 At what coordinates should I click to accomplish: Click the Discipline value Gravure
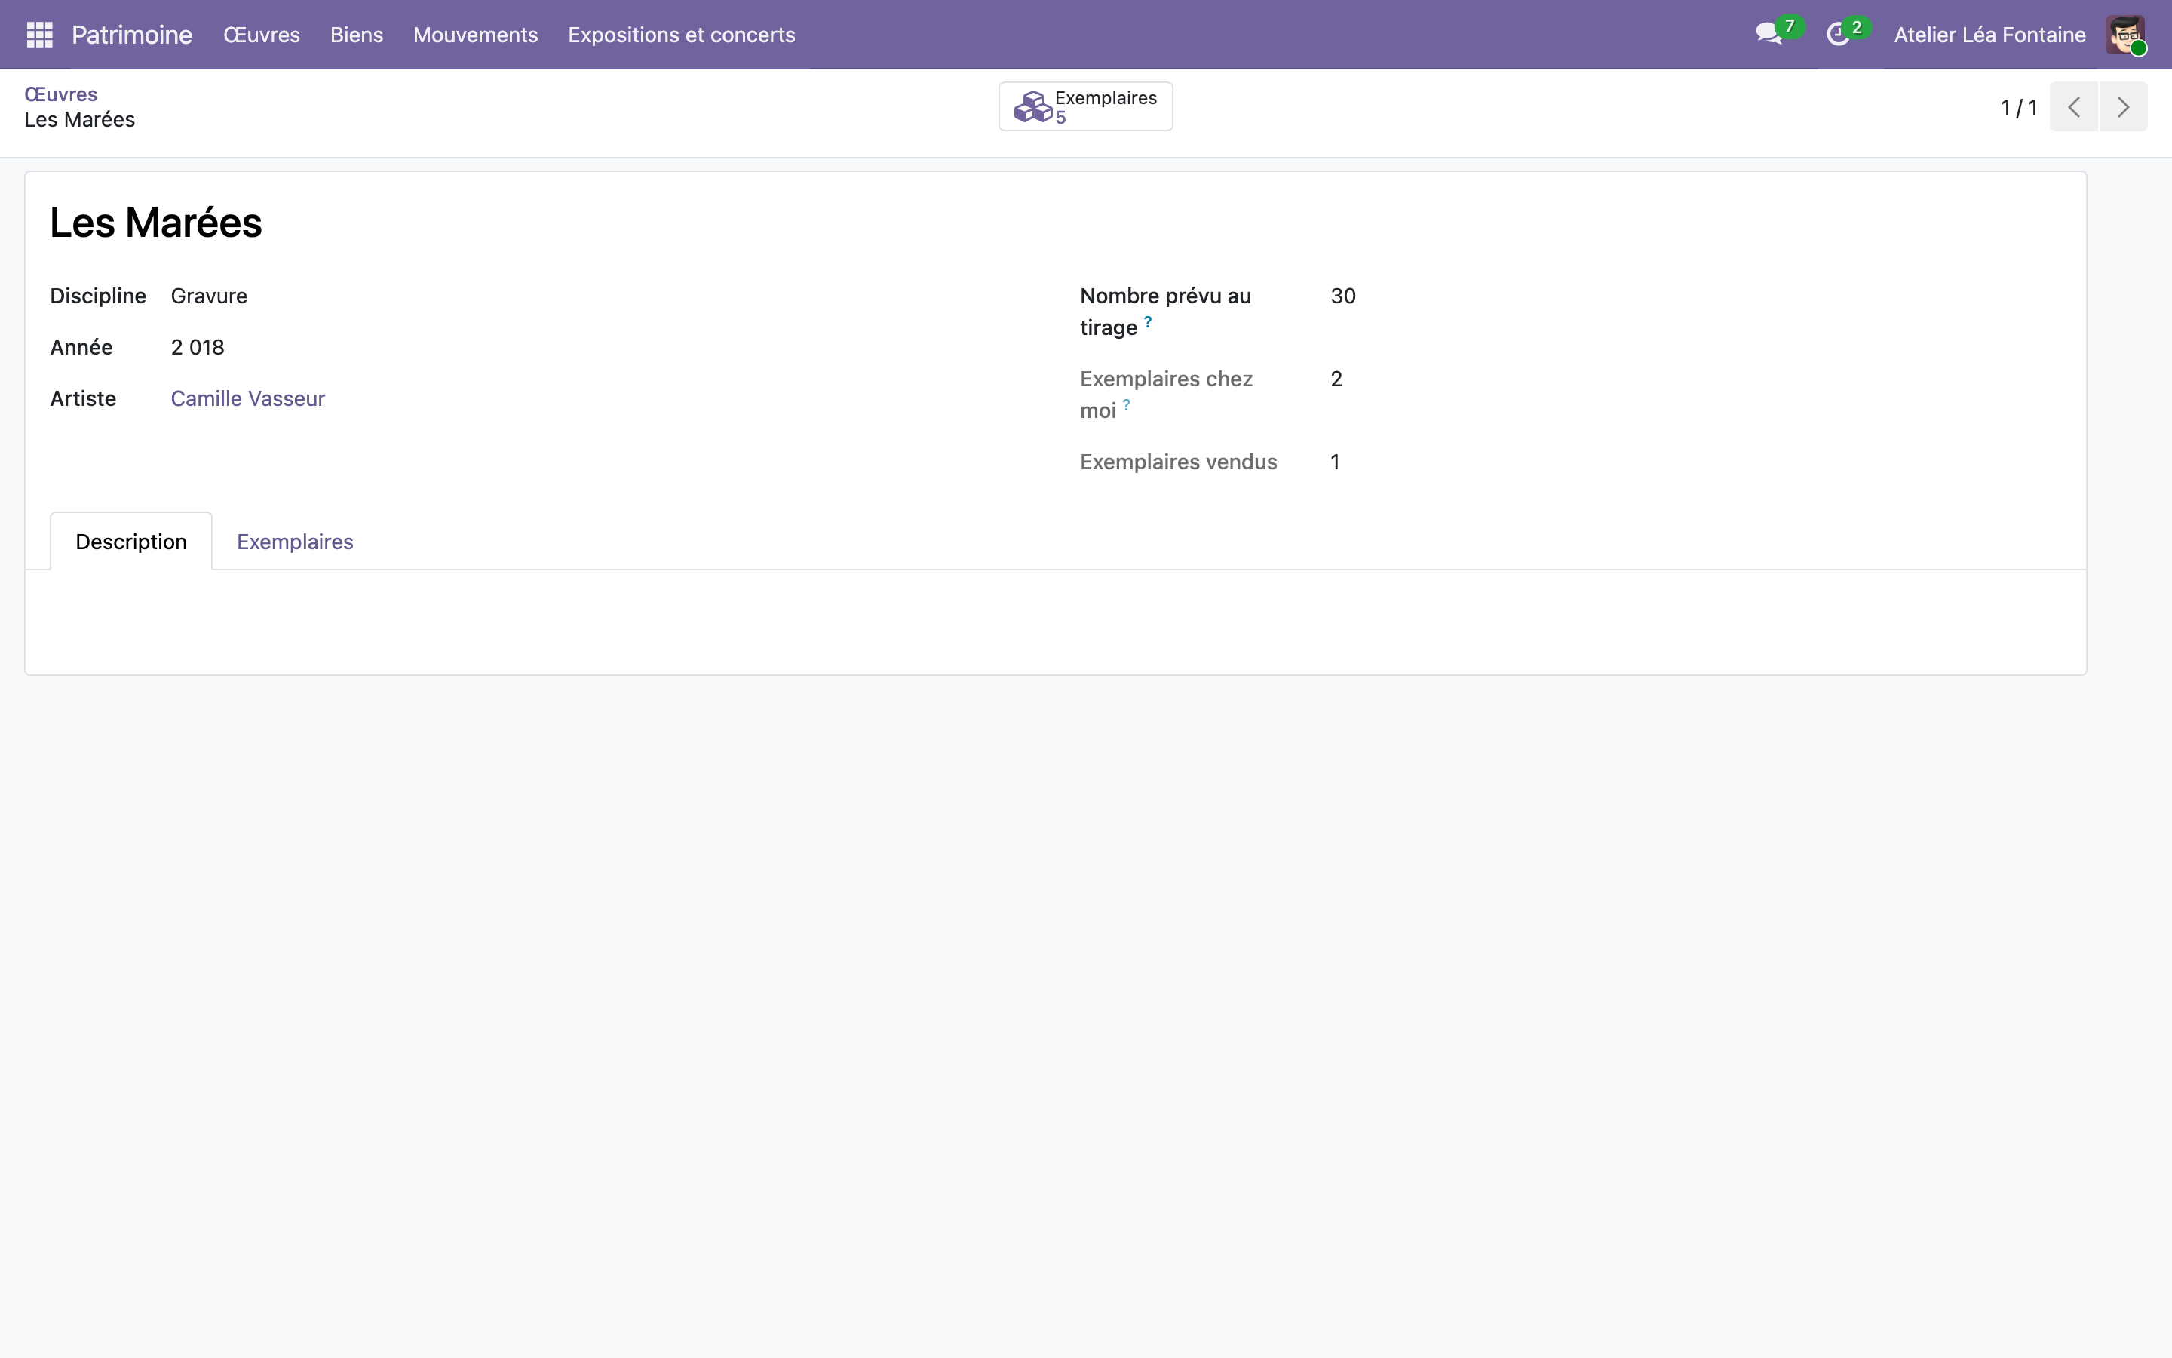pos(209,296)
